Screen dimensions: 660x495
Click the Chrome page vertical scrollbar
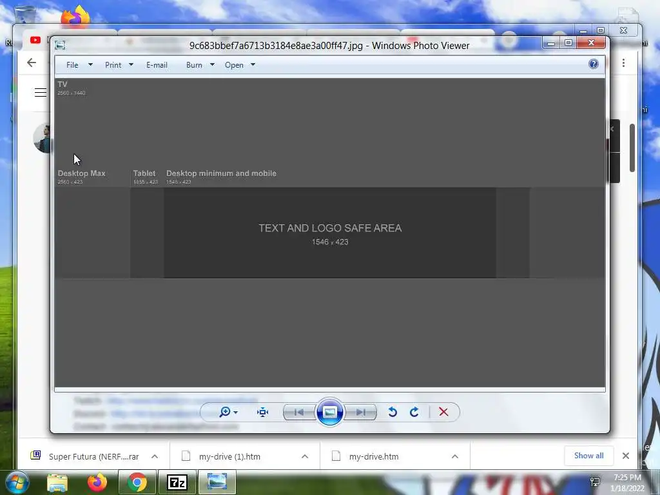[632, 148]
